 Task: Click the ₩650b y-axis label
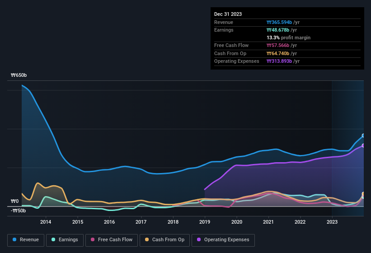pyautogui.click(x=19, y=75)
